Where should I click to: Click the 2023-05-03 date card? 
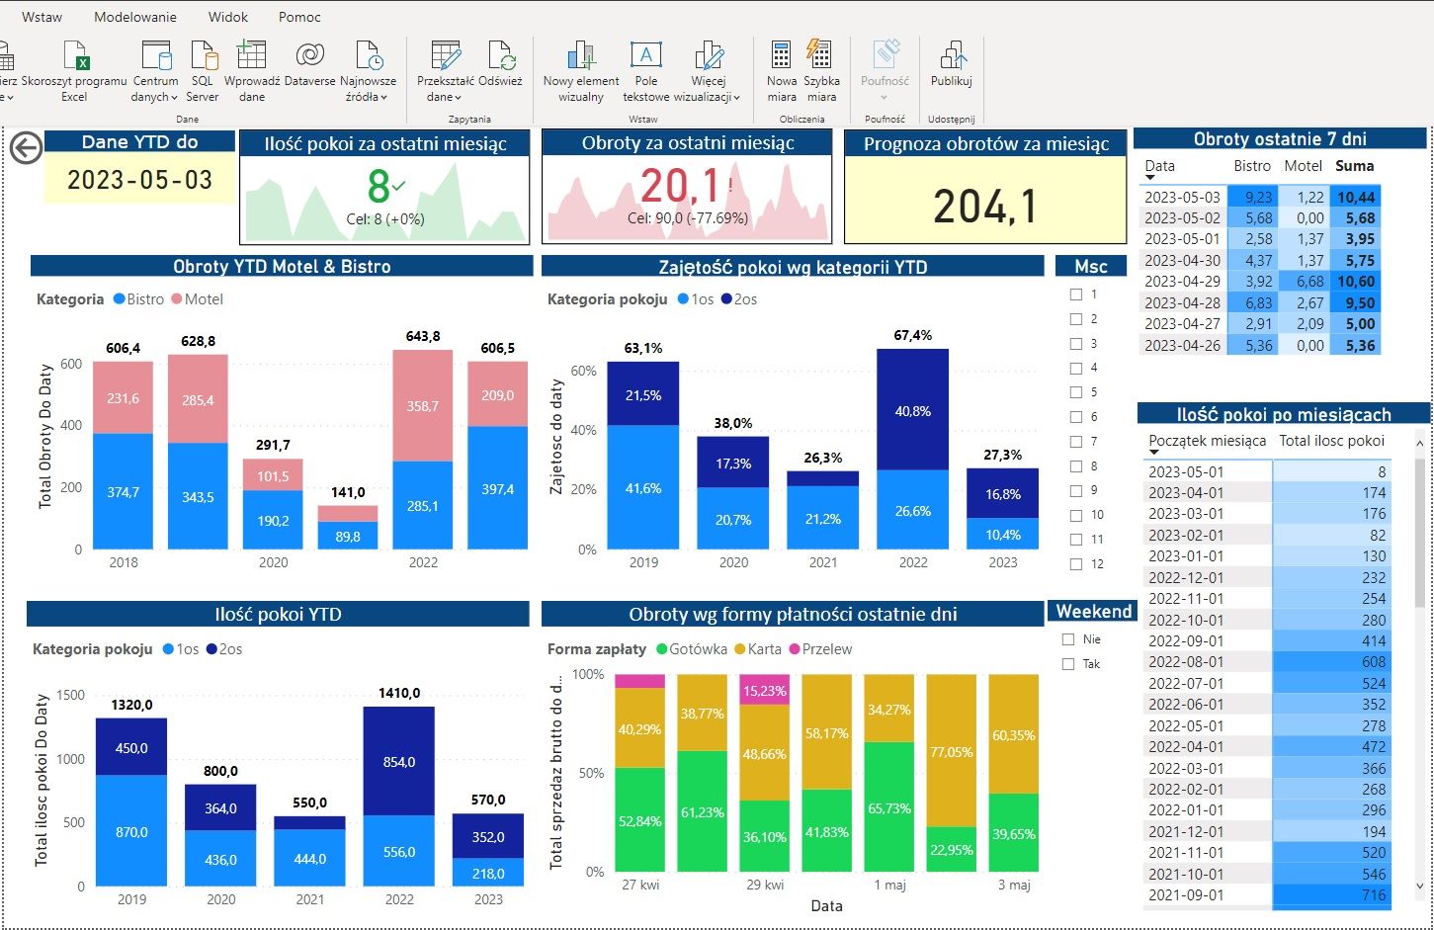click(139, 180)
